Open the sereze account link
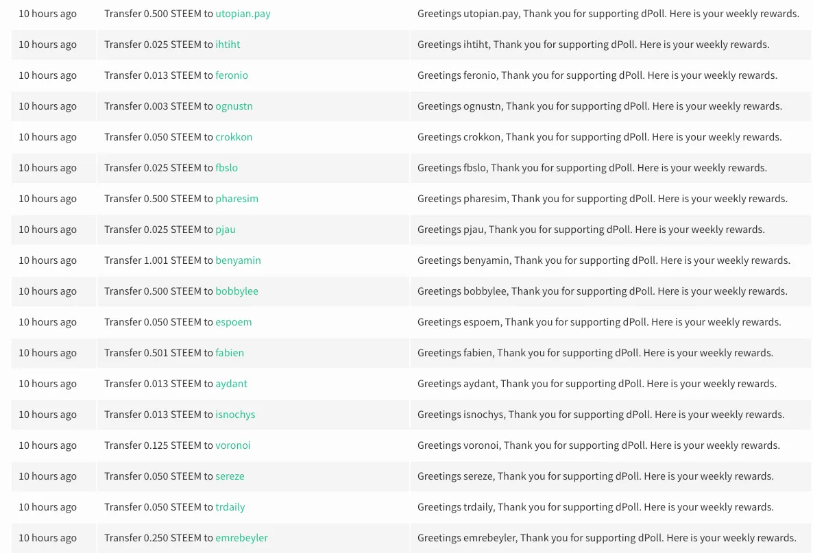Screen dimensions: 813x553 coord(230,476)
